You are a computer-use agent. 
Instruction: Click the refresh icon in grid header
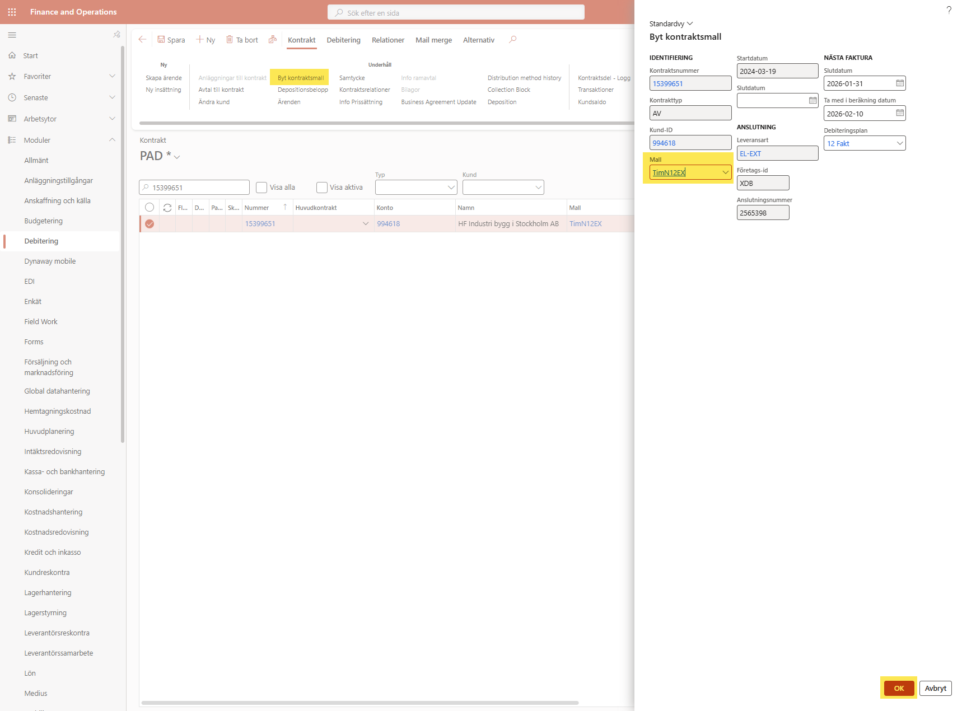click(x=167, y=208)
